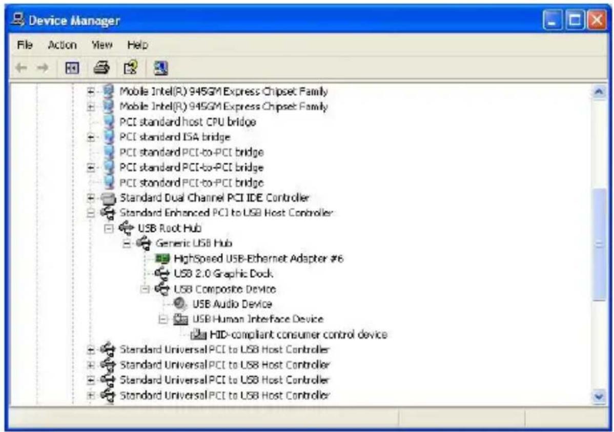Minimize the Device Manager window

552,20
